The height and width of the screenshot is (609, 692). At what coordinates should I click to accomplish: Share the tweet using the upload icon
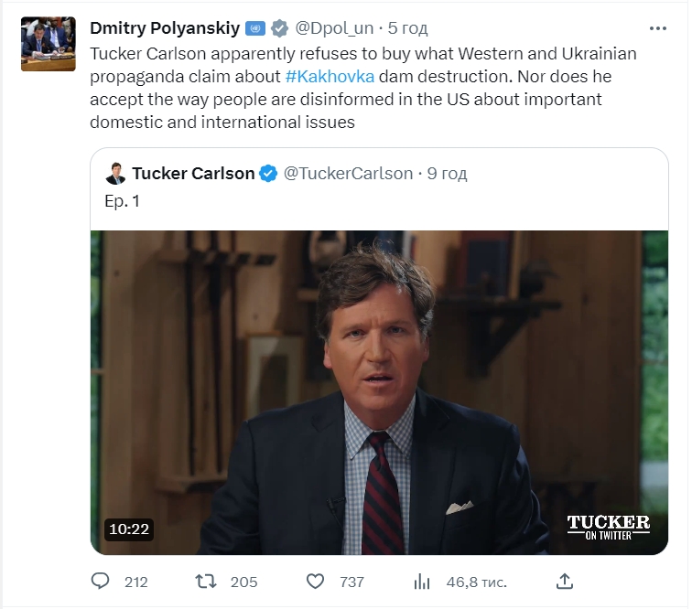[565, 582]
